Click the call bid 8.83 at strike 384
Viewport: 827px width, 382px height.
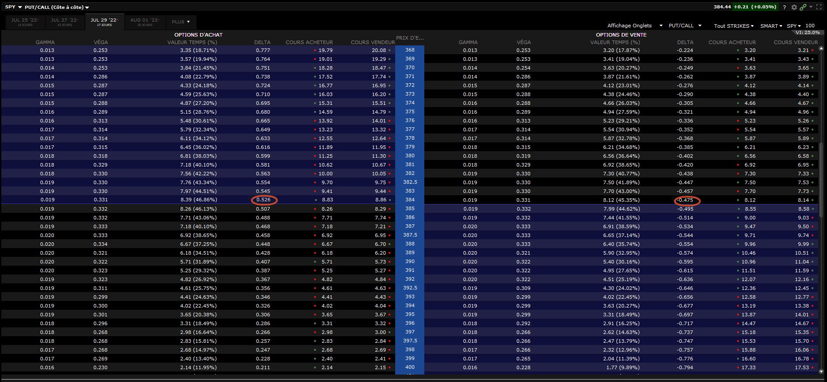tap(327, 200)
